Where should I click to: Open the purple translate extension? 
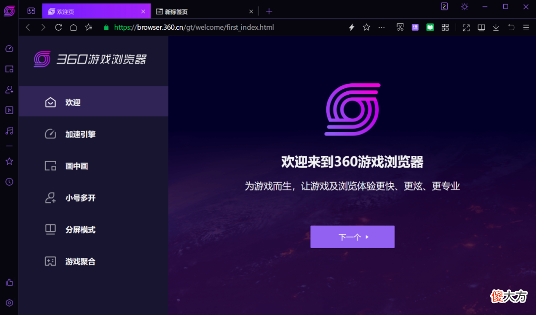[x=415, y=27]
